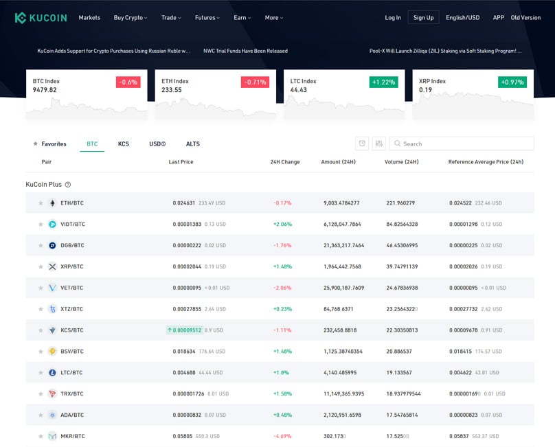Click the search magnifier icon

coord(397,144)
